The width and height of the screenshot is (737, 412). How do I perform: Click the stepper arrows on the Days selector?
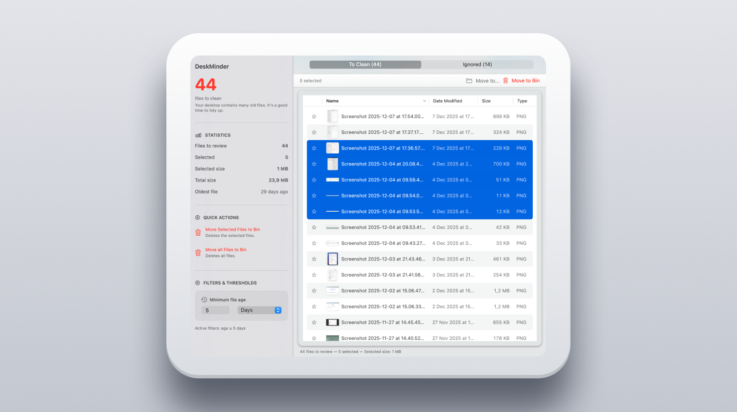(278, 310)
